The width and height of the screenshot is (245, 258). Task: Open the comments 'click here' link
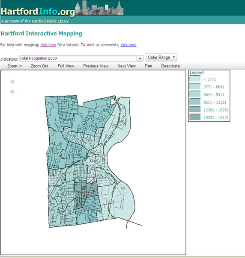(x=128, y=45)
